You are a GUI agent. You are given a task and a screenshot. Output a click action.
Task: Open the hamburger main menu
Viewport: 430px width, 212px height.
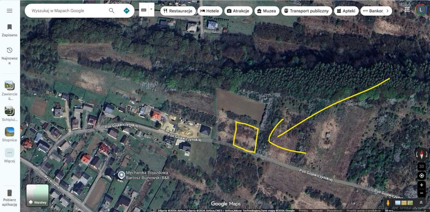point(9,11)
